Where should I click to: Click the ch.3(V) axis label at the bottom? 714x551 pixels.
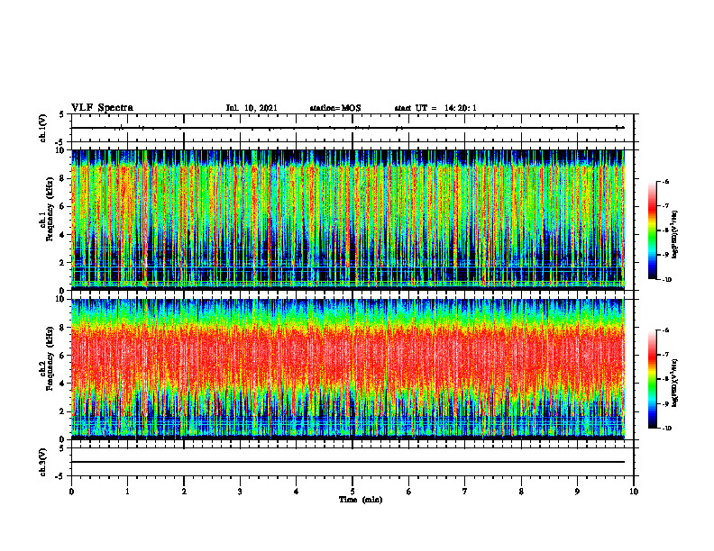(42, 463)
